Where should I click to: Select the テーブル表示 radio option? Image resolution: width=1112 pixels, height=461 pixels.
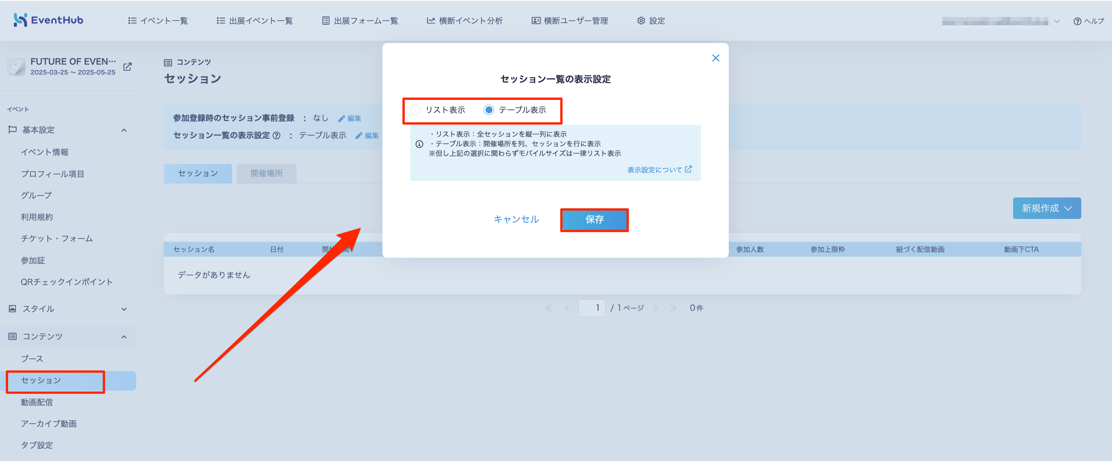click(489, 110)
